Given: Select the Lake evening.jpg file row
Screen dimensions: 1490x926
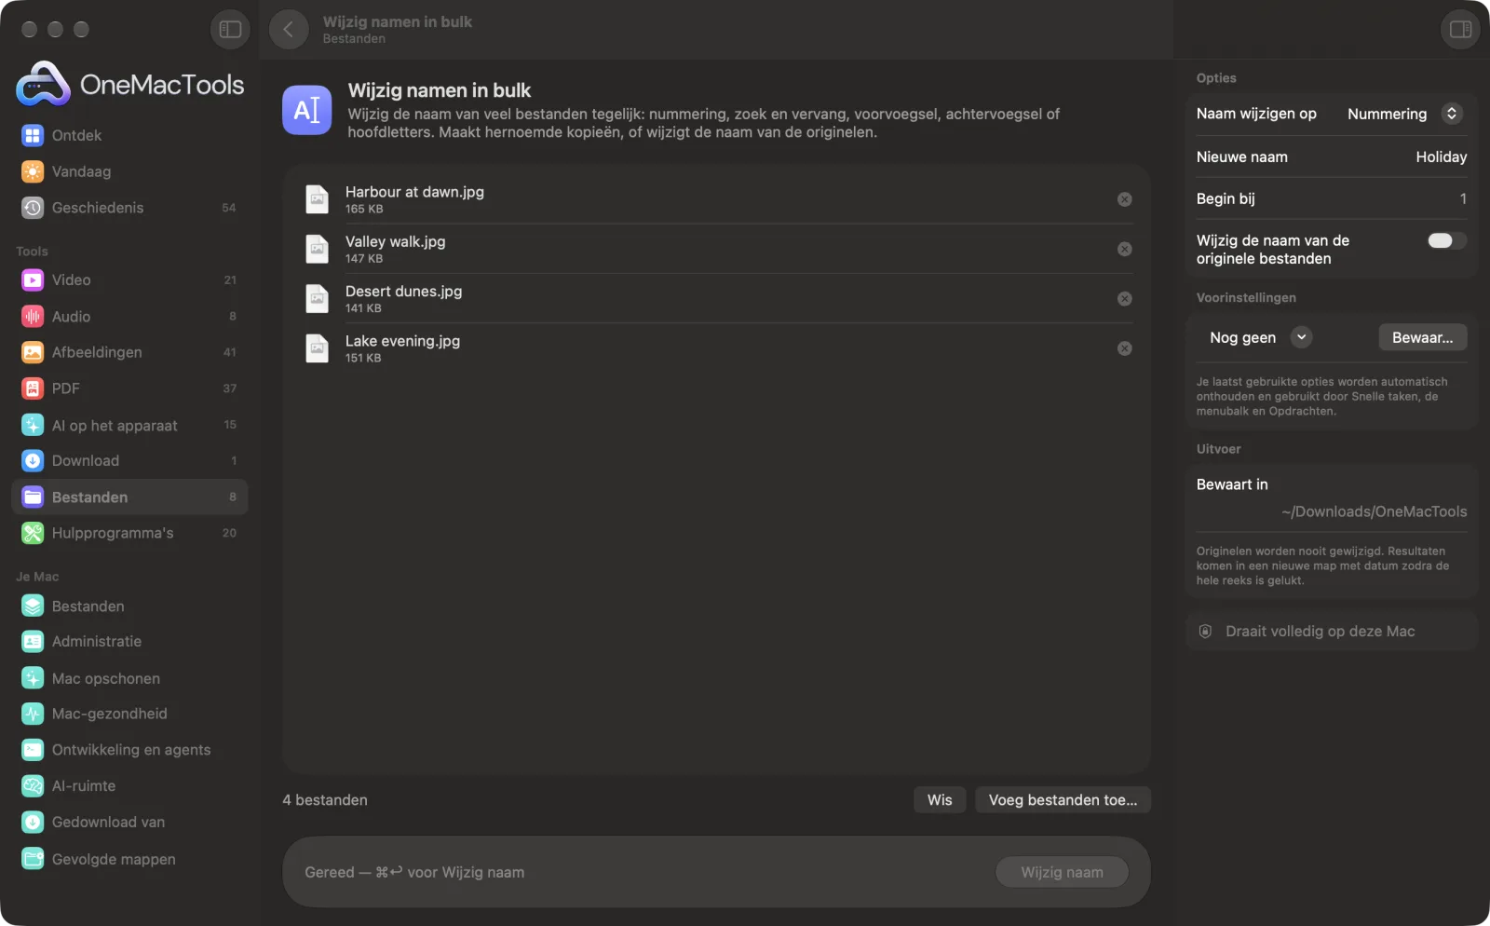Looking at the screenshot, I should coord(717,348).
